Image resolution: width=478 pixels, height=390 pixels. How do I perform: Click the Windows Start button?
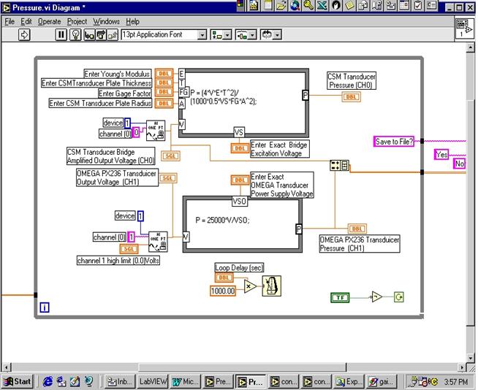click(18, 381)
